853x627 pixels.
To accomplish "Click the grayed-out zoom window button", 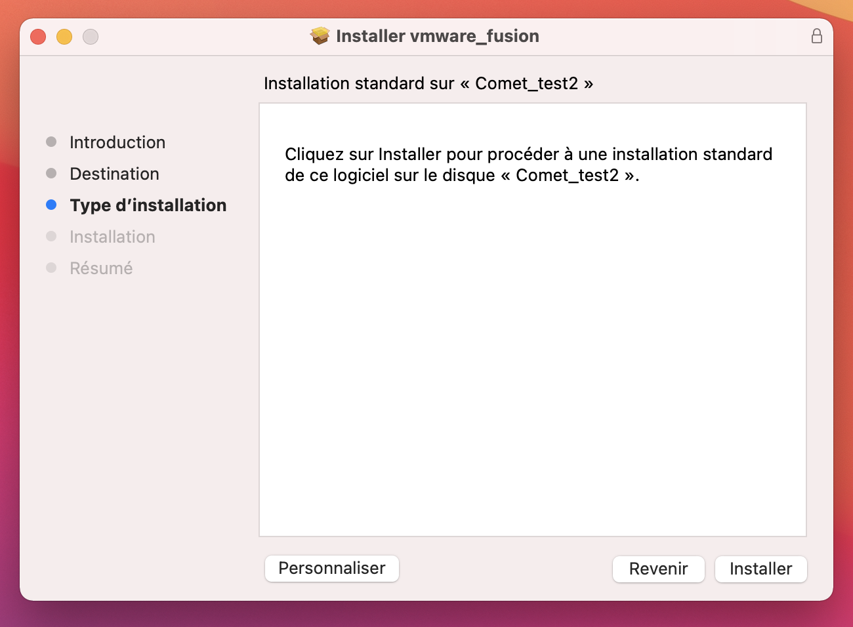I will [x=91, y=37].
